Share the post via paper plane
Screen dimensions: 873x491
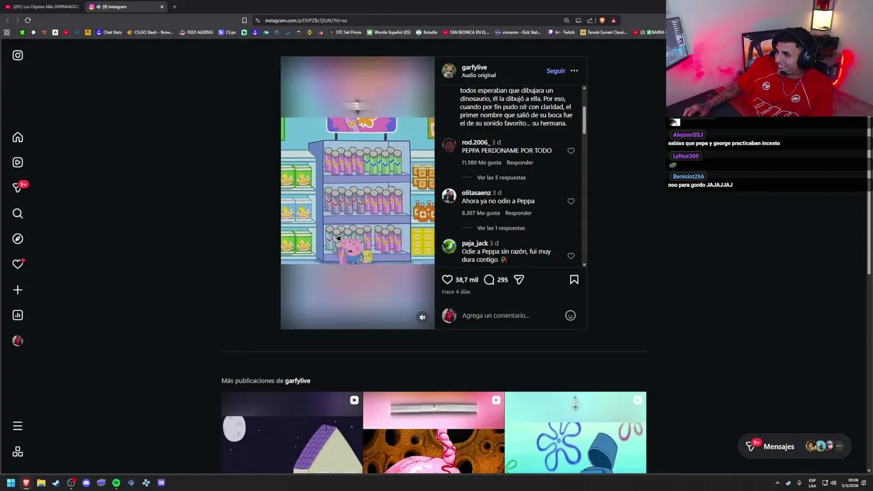519,280
